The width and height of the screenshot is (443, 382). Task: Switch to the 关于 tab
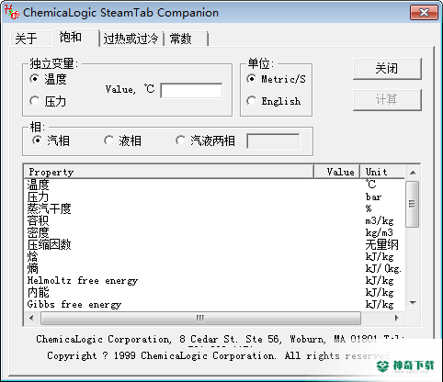click(x=27, y=39)
